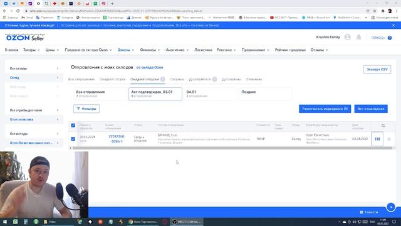Screen dimensions: 401x226
Task: Click Krushin Family account name
Action: tap(328, 37)
